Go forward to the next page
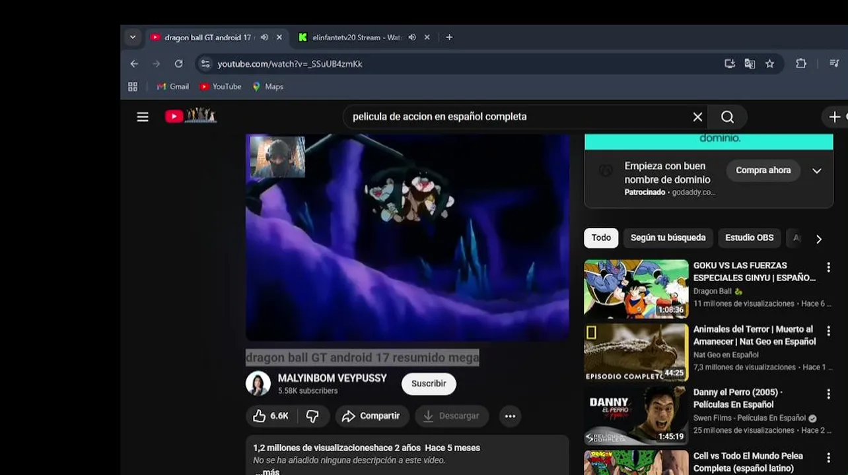The height and width of the screenshot is (475, 848). point(157,64)
